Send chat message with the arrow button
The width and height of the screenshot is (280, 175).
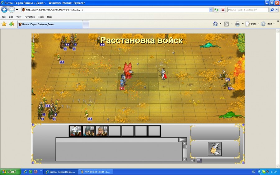tap(183, 140)
